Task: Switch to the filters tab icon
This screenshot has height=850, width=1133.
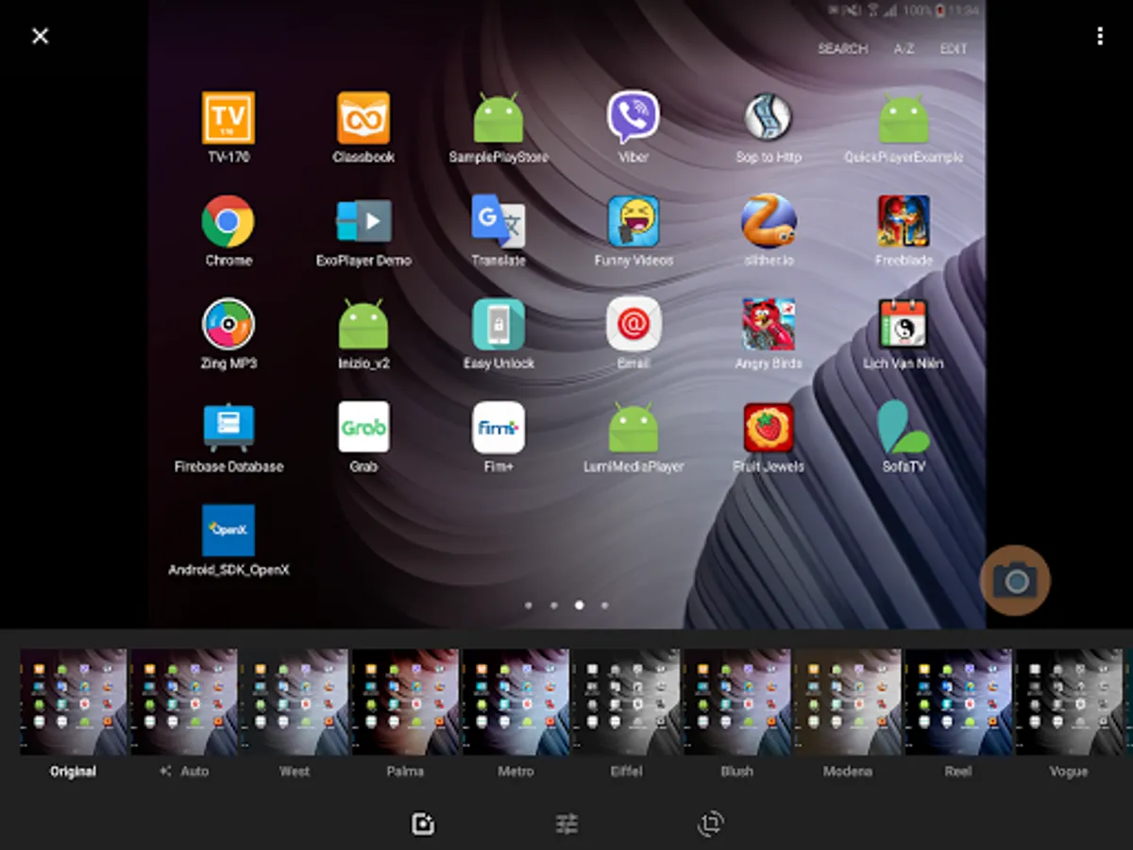Action: coord(423,824)
